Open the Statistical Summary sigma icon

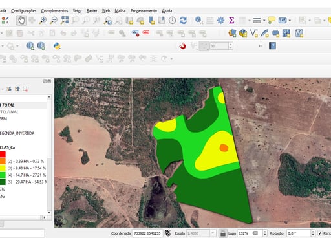click(x=231, y=21)
